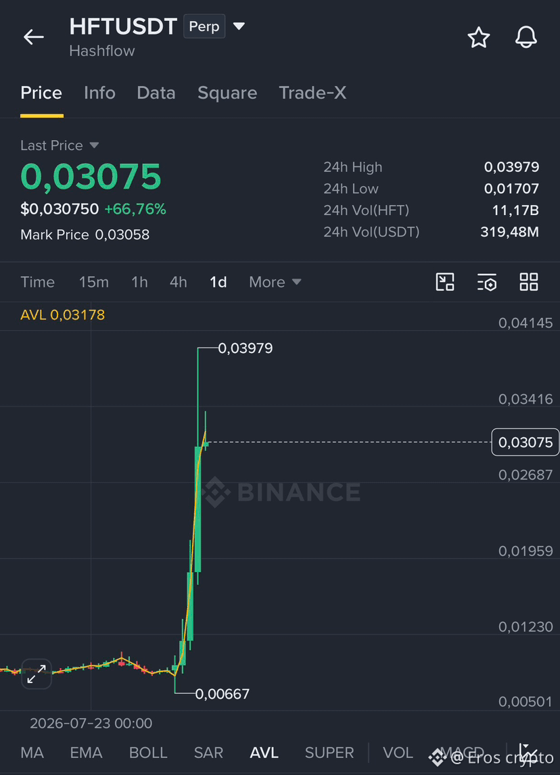Click the chart high label 0,03979
Image resolution: width=560 pixels, height=775 pixels.
tap(245, 348)
